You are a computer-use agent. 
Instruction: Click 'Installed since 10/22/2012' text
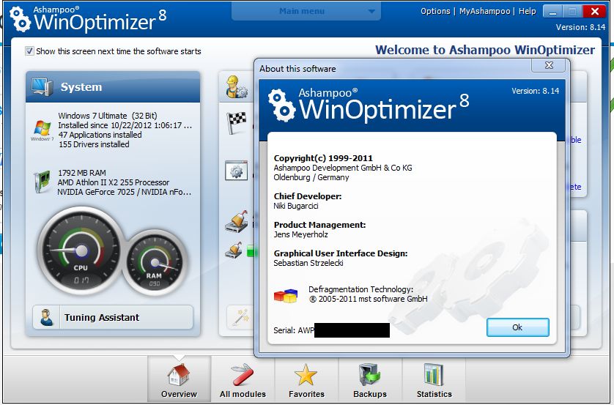click(x=125, y=125)
